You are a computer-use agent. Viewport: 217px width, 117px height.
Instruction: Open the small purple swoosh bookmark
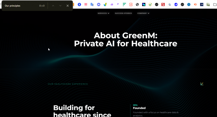pyautogui.click(x=118, y=4)
